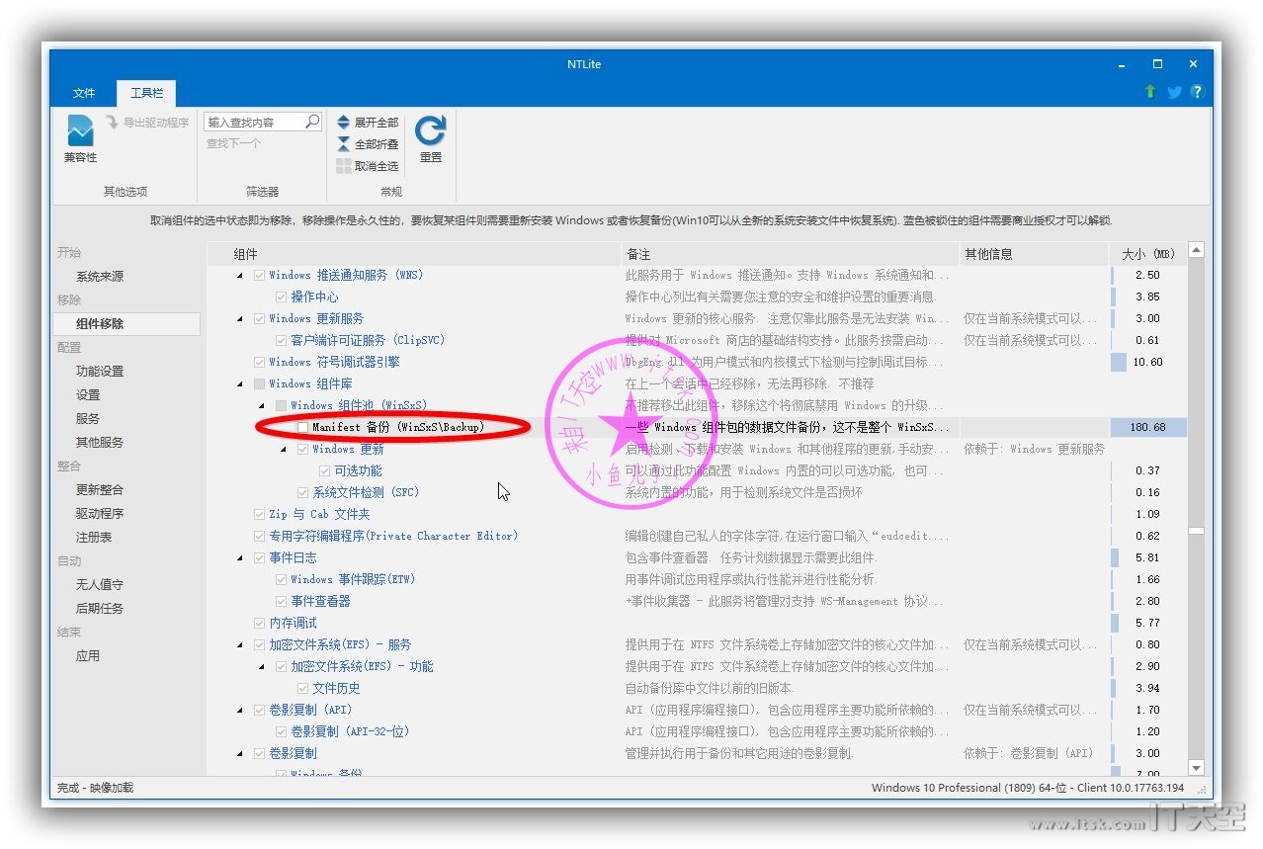Click the 180.68 size value
This screenshot has height=849, width=1263.
tap(1147, 427)
